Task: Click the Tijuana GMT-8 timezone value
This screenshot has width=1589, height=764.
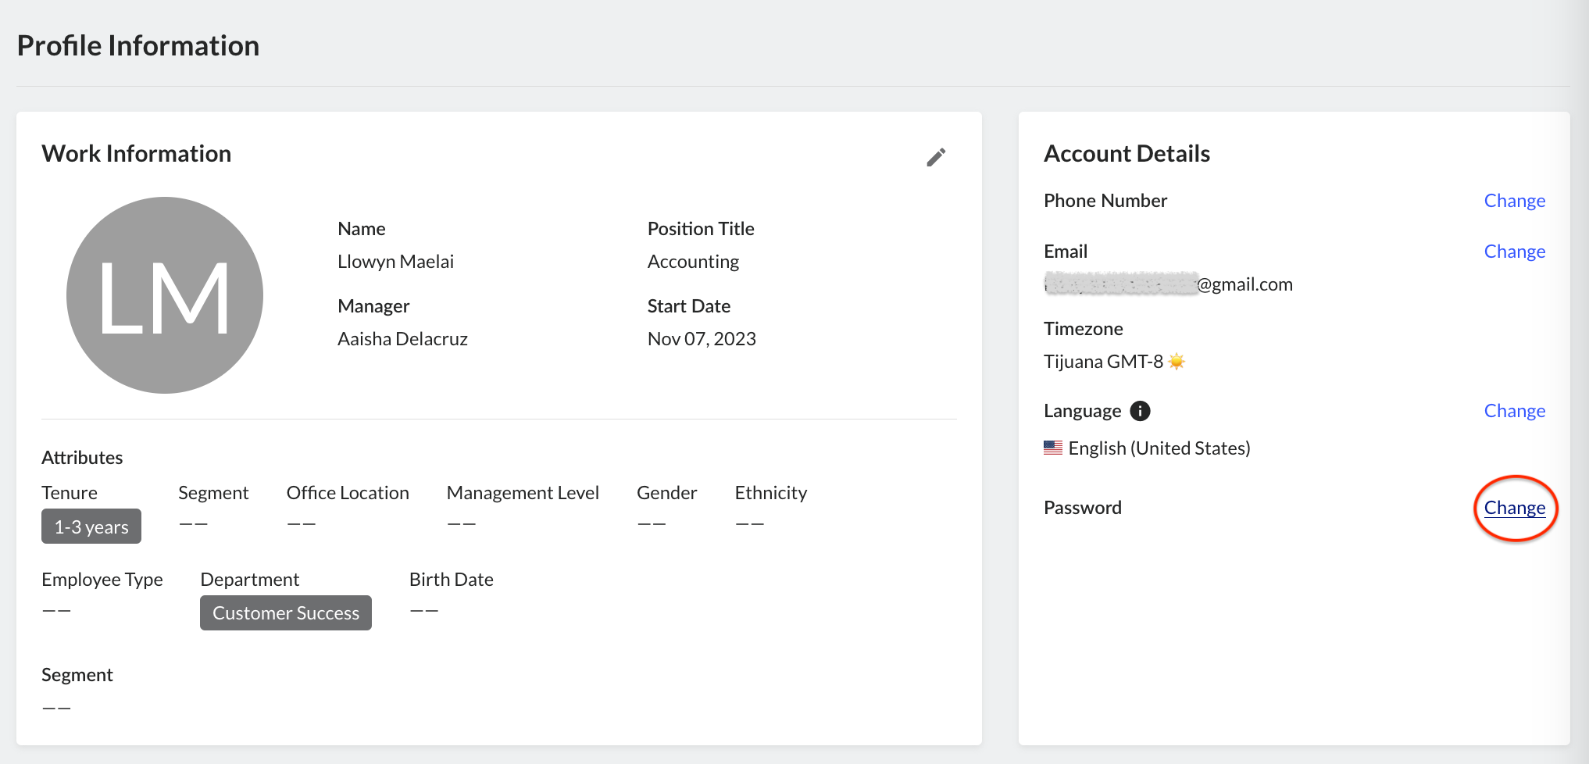Action: [1103, 362]
